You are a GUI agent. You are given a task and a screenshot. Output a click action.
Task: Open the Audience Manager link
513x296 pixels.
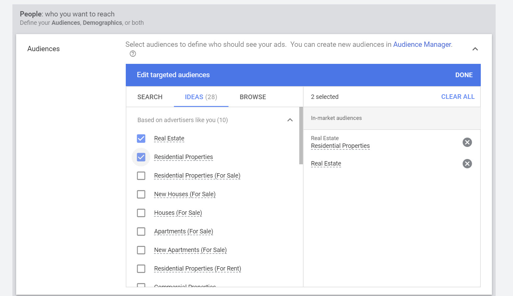click(x=422, y=44)
